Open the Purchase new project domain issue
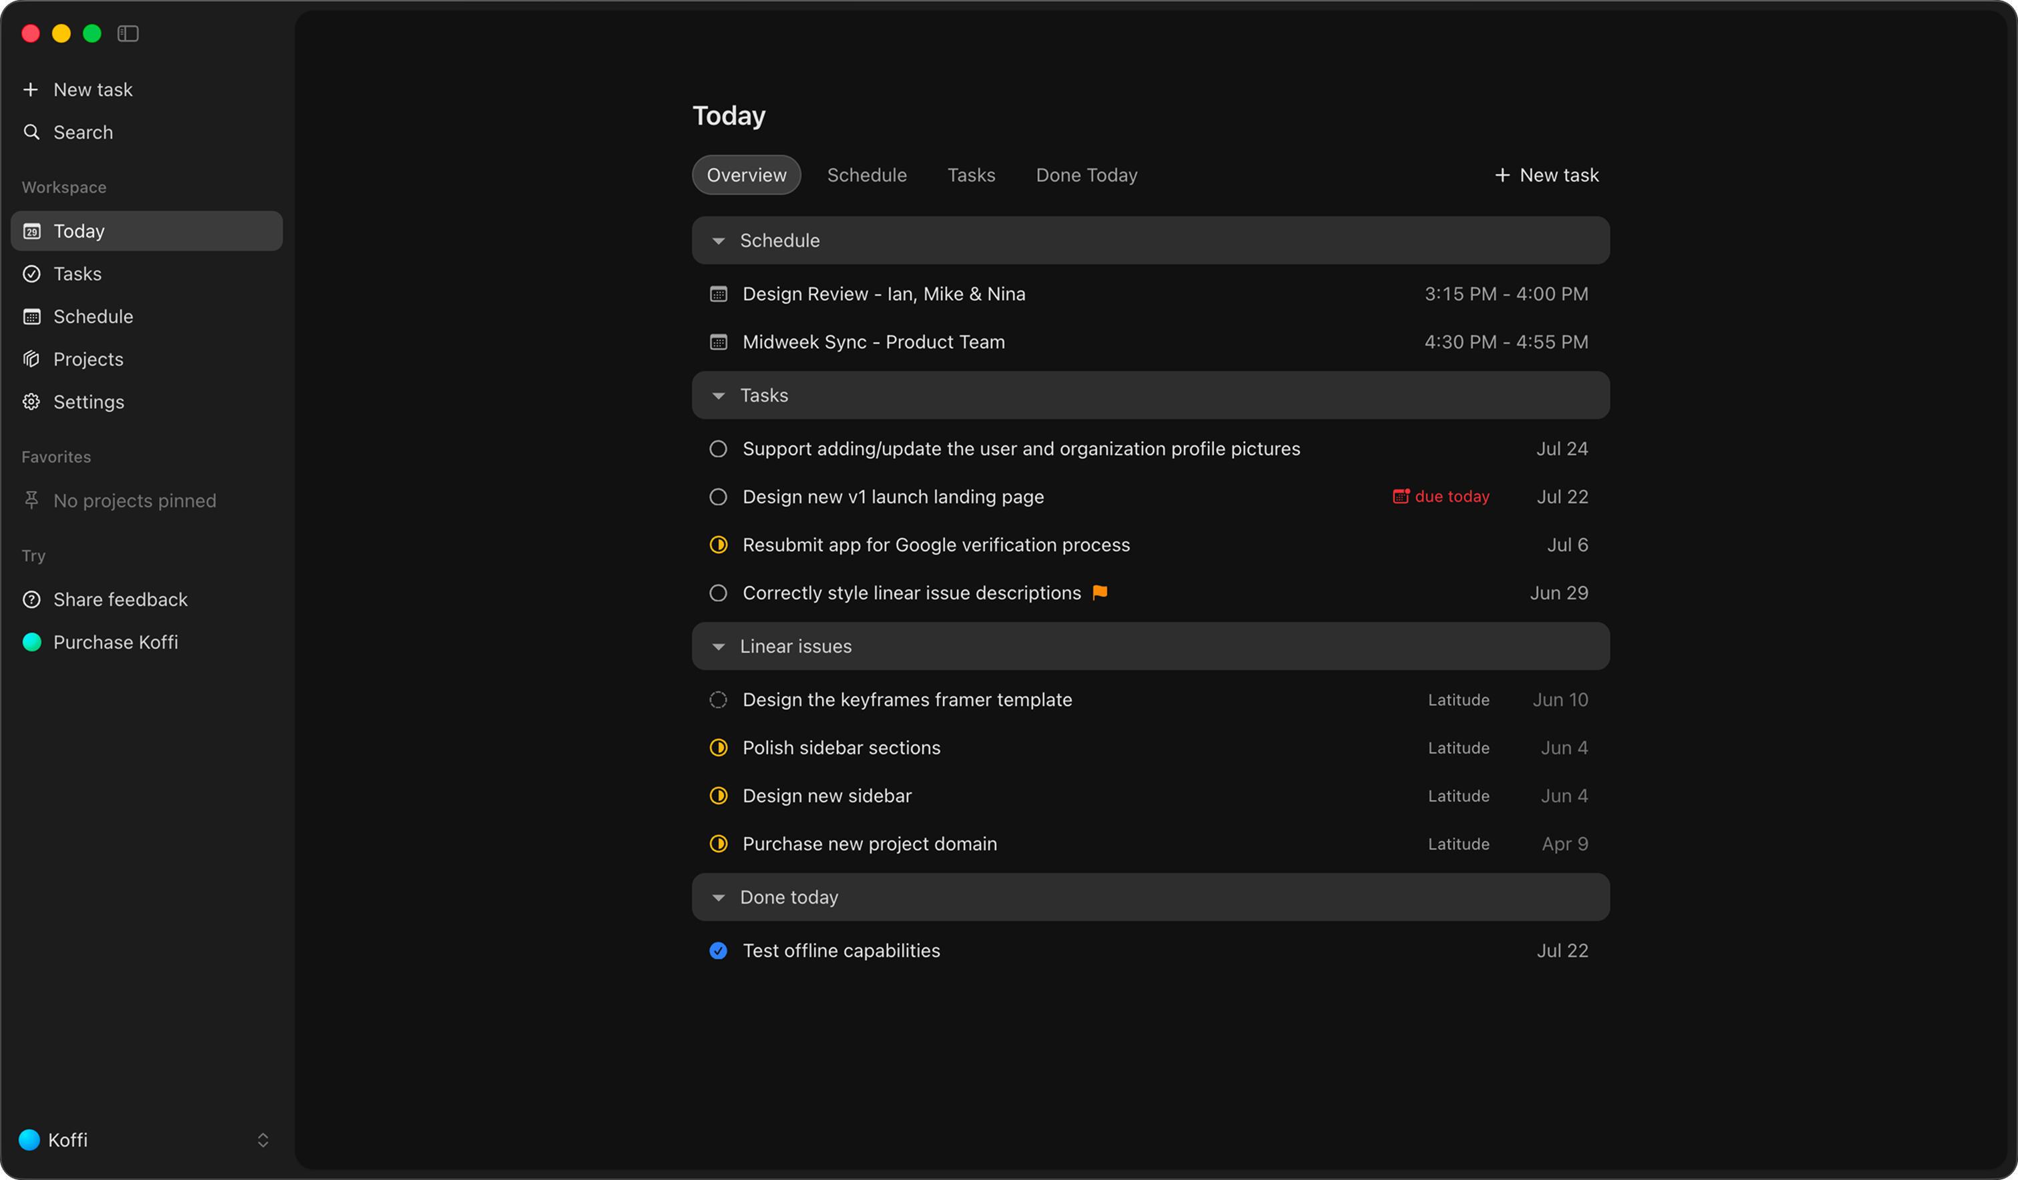2018x1180 pixels. [870, 844]
